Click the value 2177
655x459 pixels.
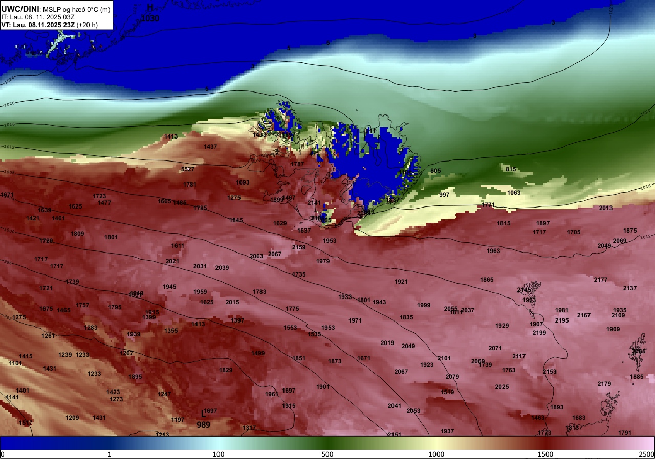click(x=601, y=280)
